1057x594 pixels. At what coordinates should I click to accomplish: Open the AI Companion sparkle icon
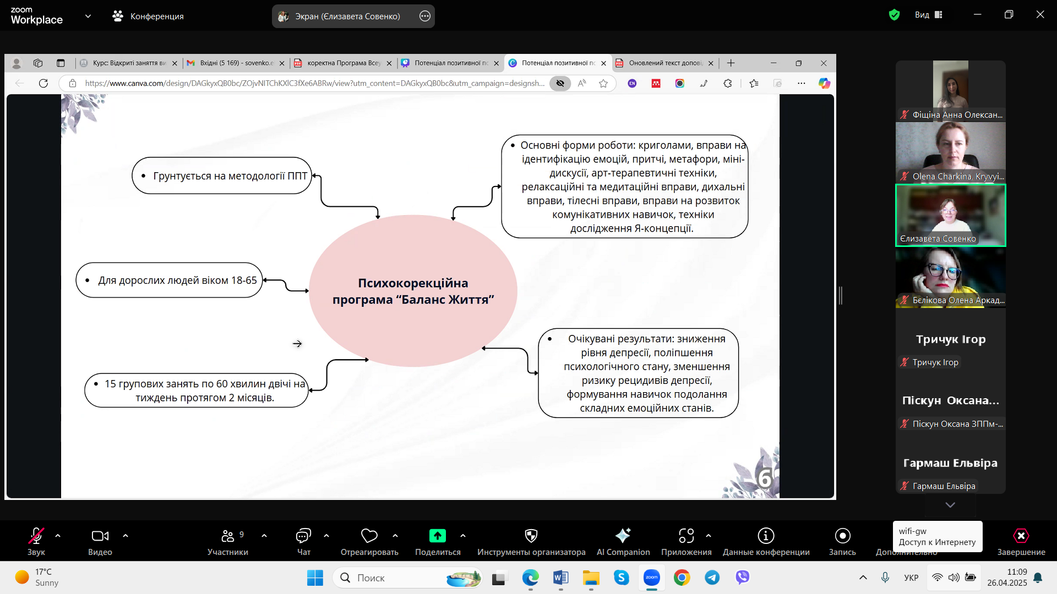(x=623, y=536)
